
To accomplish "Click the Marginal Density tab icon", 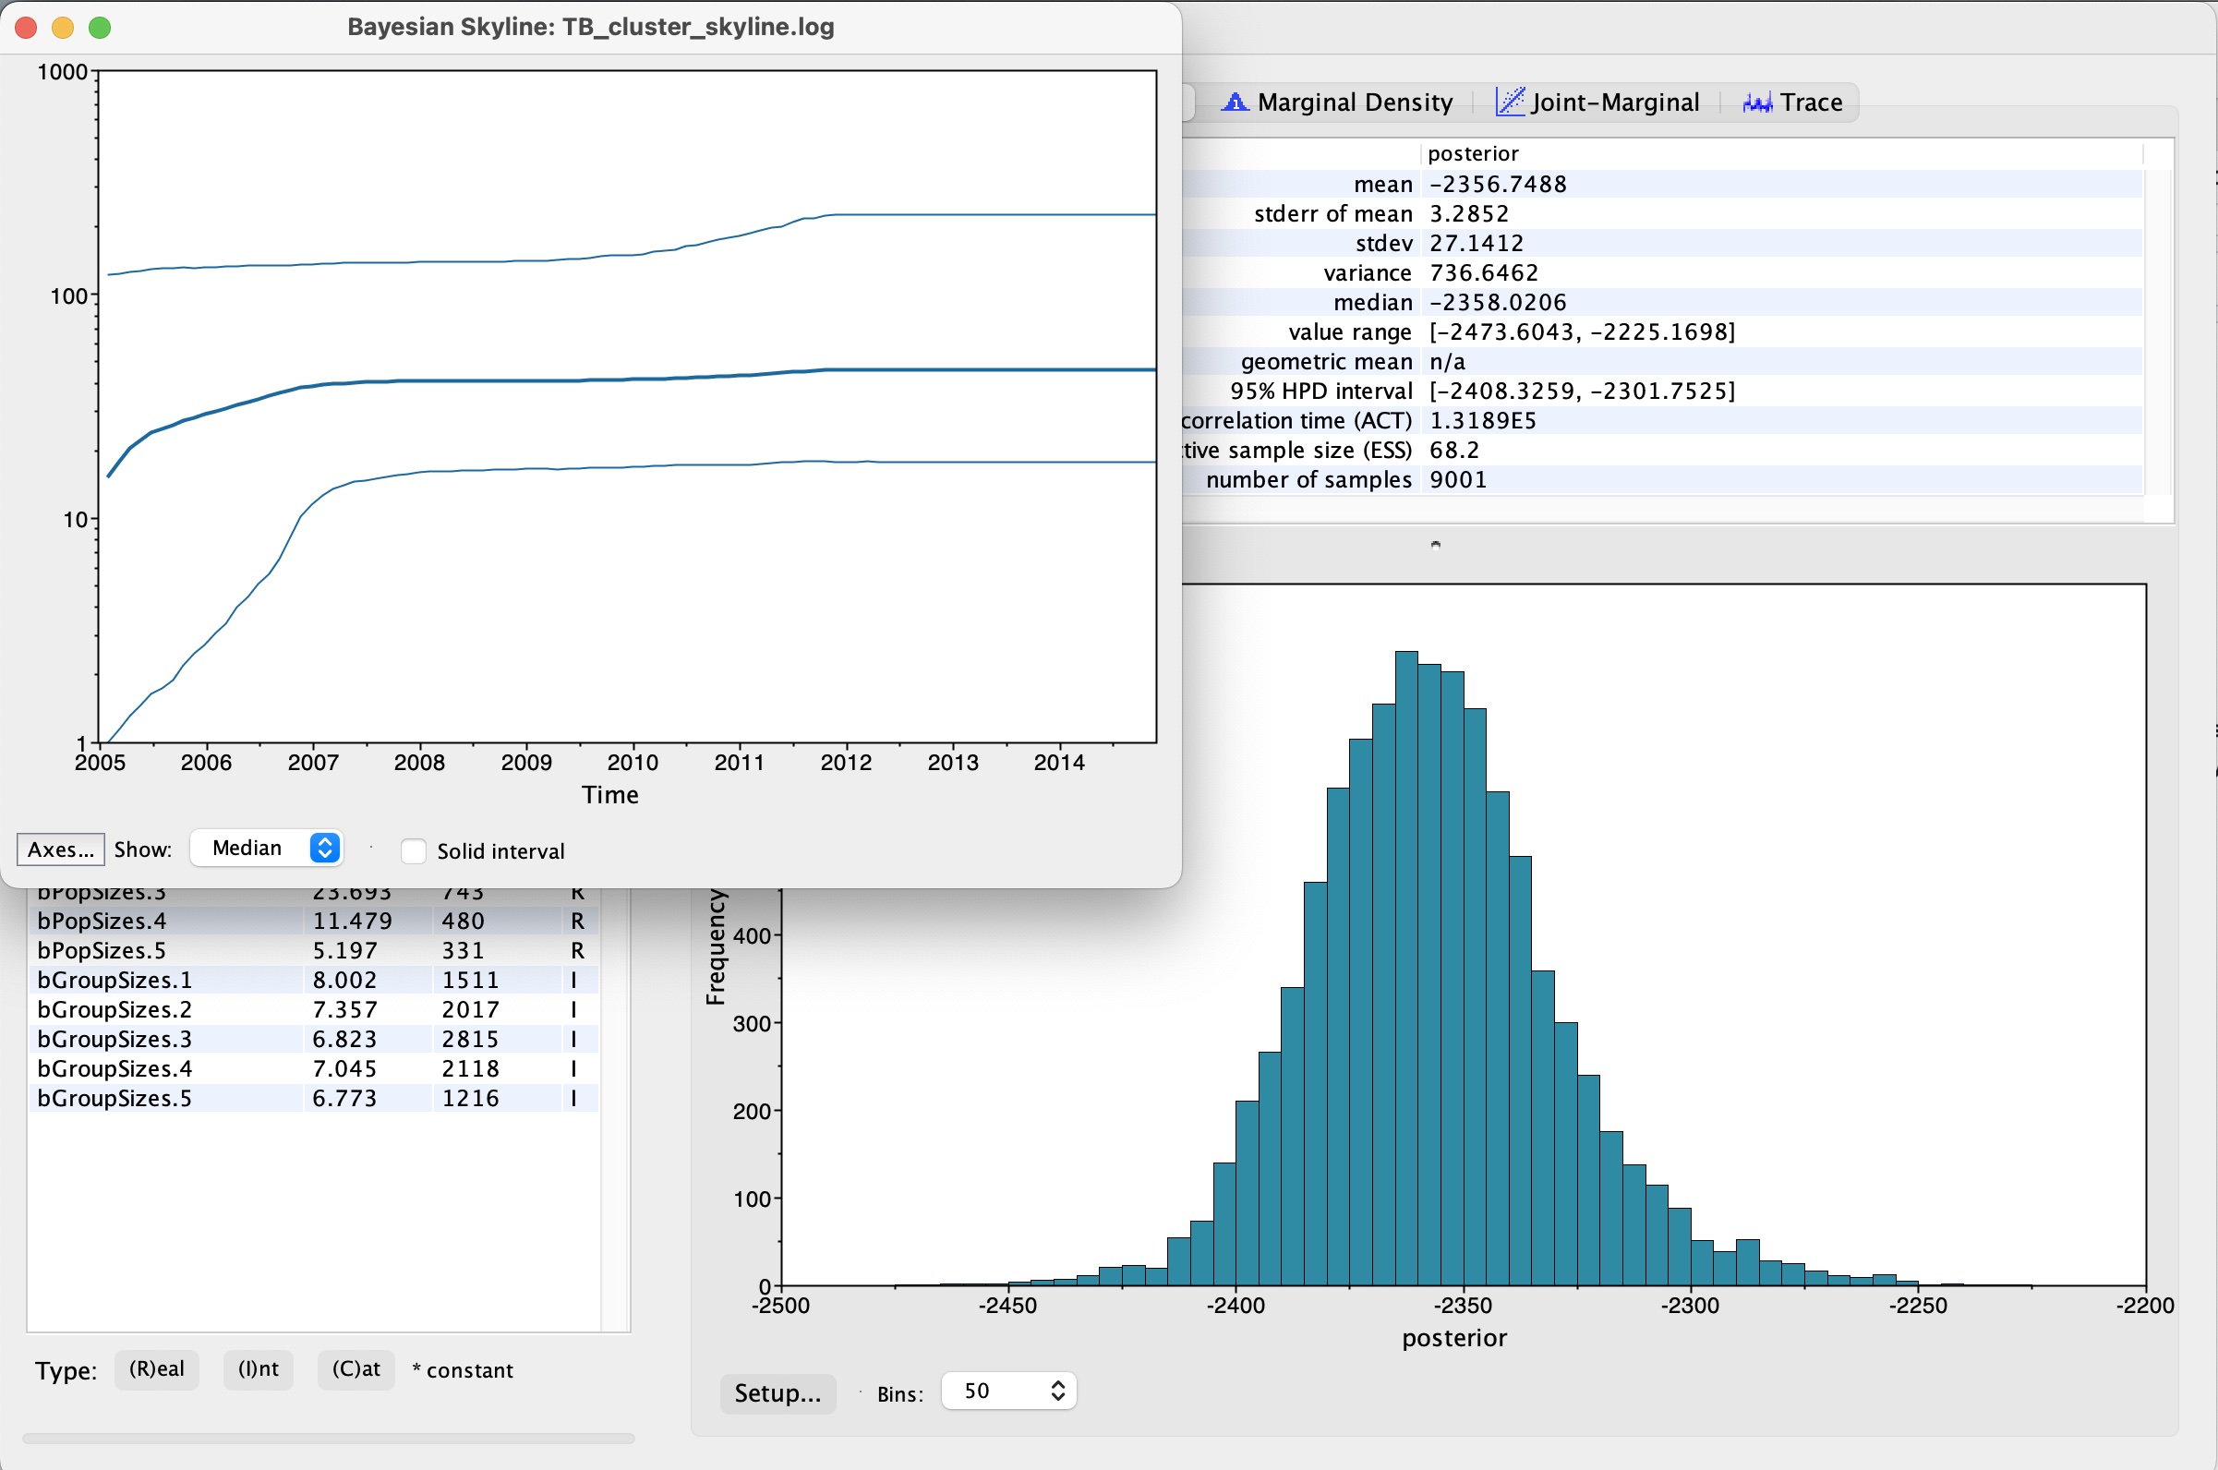I will pos(1235,102).
